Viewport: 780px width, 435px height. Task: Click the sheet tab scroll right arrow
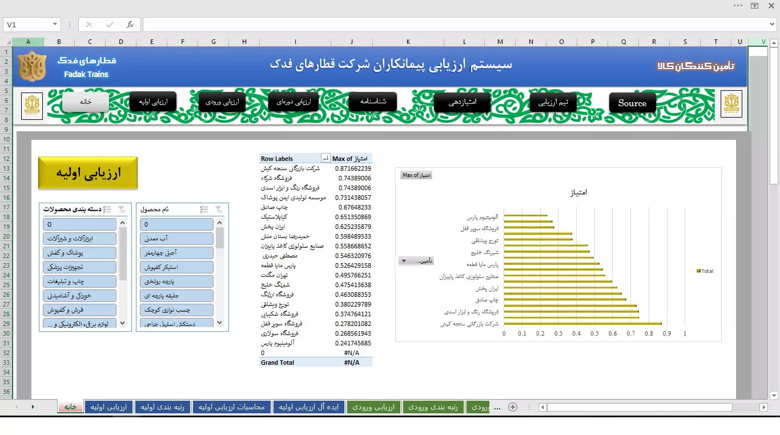click(33, 407)
